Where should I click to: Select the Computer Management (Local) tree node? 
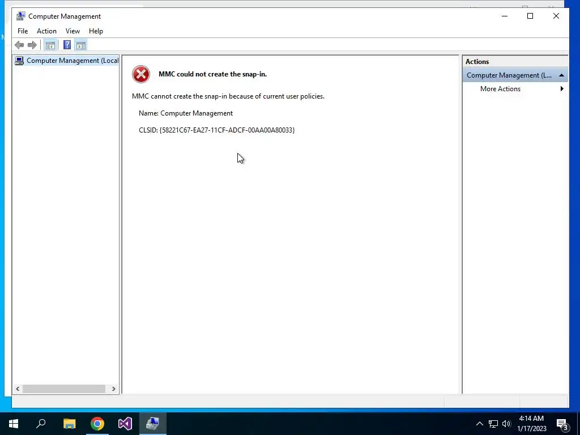(x=67, y=61)
